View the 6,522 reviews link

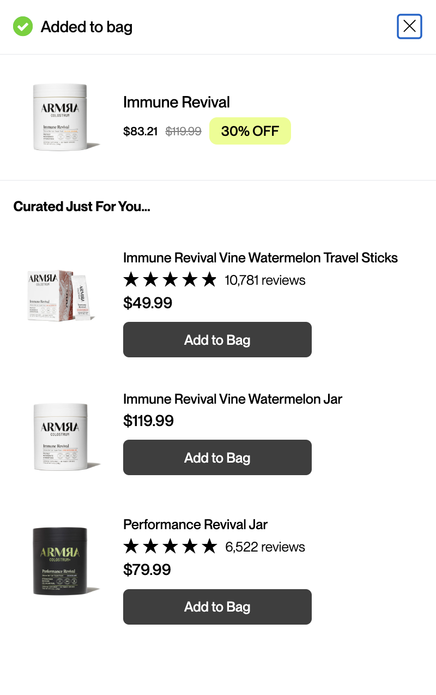click(265, 547)
